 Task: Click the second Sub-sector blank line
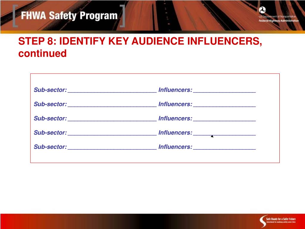tap(112, 106)
